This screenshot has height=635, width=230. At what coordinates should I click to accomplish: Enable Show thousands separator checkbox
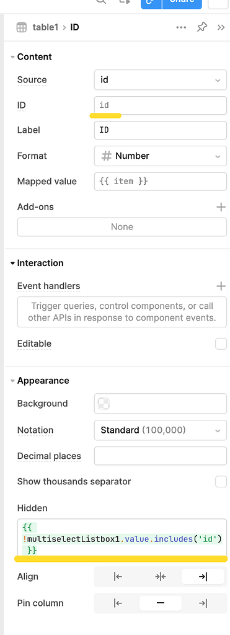pos(221,481)
